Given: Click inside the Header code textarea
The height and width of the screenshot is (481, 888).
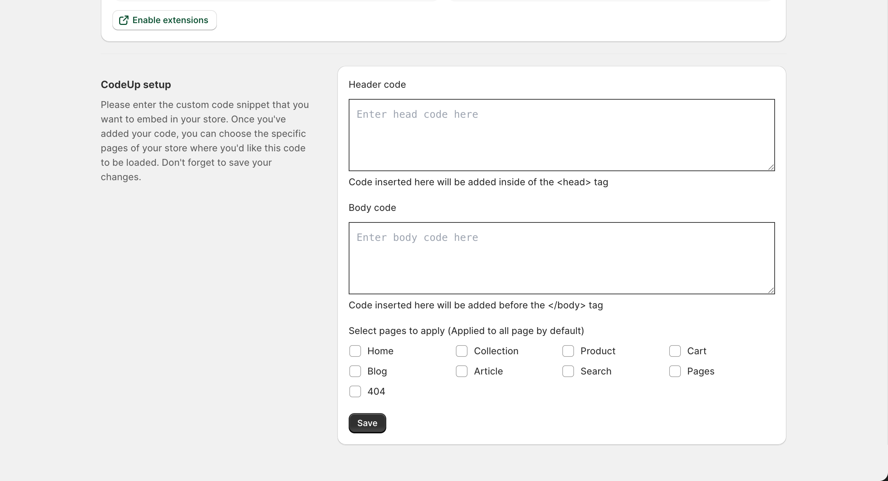Looking at the screenshot, I should [561, 135].
